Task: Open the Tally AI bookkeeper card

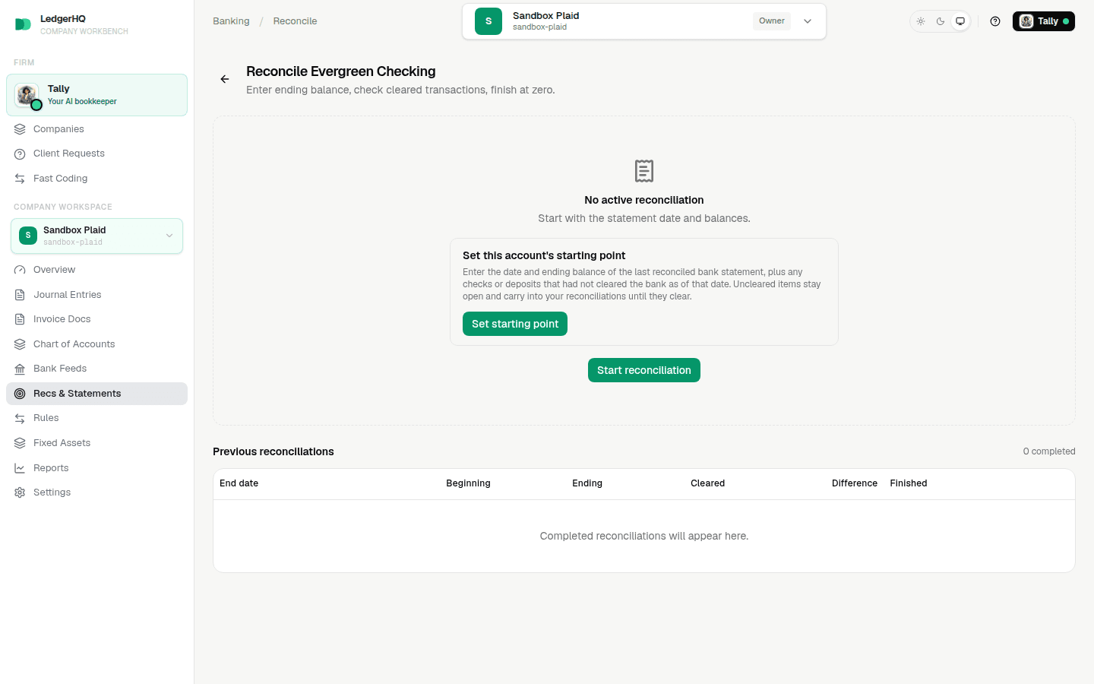Action: click(96, 95)
